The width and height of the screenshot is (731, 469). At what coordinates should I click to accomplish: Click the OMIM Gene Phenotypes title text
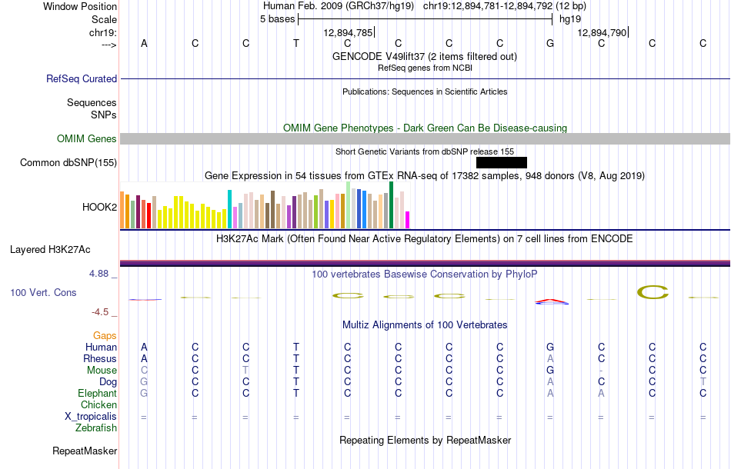point(426,128)
